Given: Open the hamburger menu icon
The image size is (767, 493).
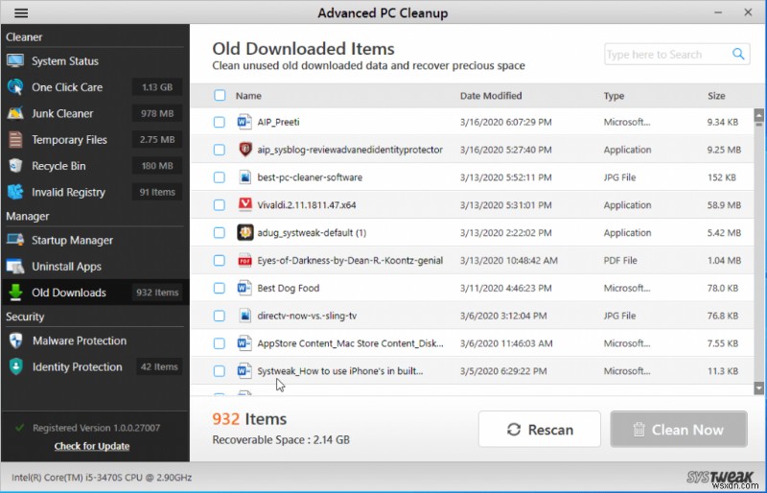Looking at the screenshot, I should pyautogui.click(x=21, y=13).
